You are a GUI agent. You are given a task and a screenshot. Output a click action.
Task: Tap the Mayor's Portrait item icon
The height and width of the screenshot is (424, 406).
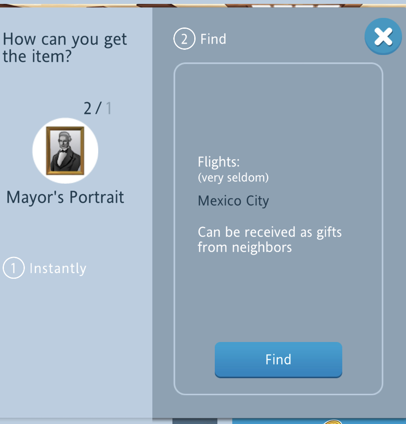[x=65, y=150]
